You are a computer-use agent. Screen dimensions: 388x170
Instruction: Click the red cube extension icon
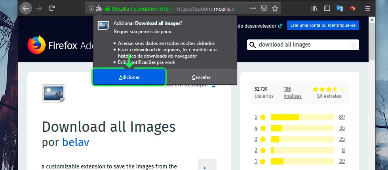coord(352,9)
